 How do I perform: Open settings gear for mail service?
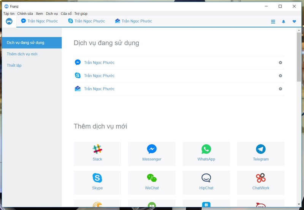[280, 89]
